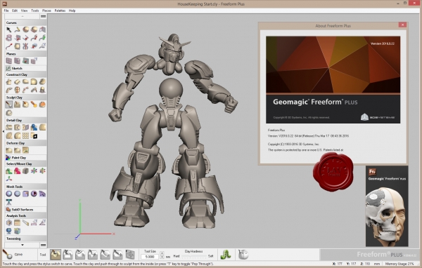Choose the bell-shaped icon in Construct Clay
Viewport: 422px width, 268px height.
pyautogui.click(x=42, y=90)
